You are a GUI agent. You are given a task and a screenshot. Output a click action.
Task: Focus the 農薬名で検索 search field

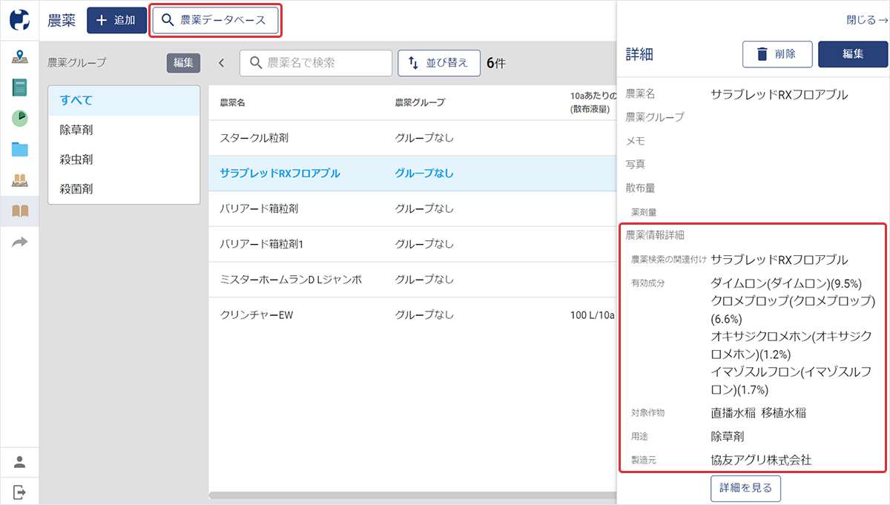[316, 63]
